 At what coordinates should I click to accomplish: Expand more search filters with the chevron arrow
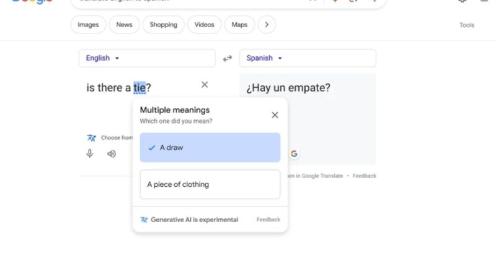pos(267,25)
